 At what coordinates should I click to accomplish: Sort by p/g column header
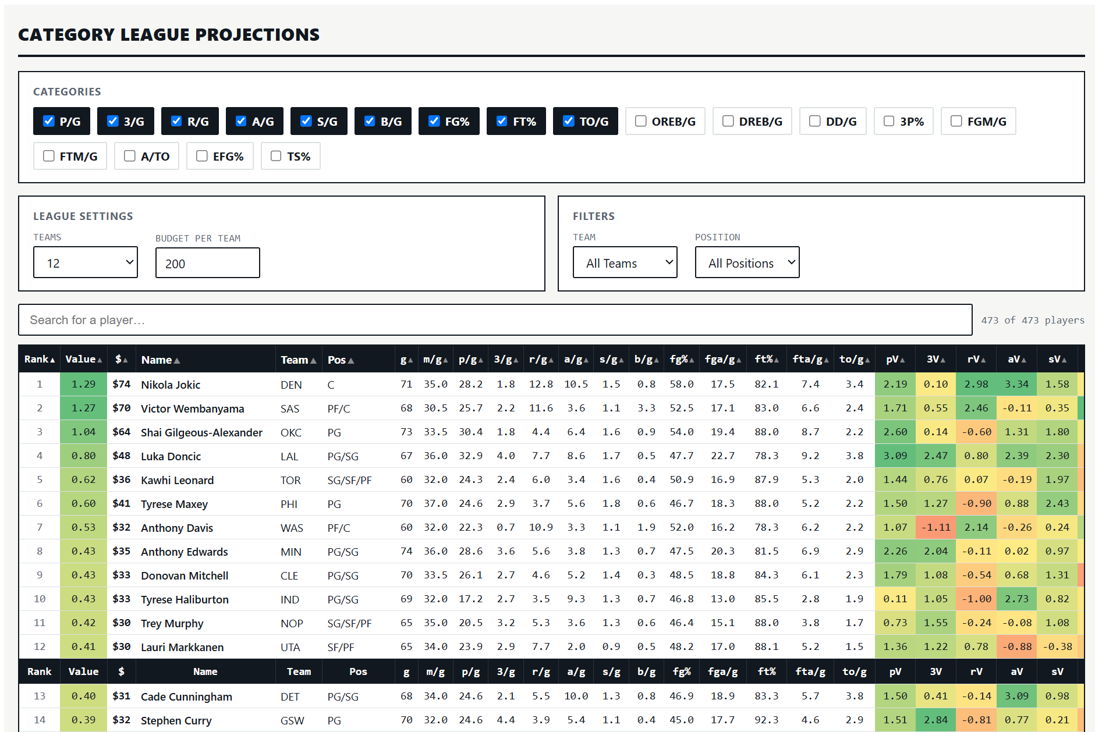point(471,360)
